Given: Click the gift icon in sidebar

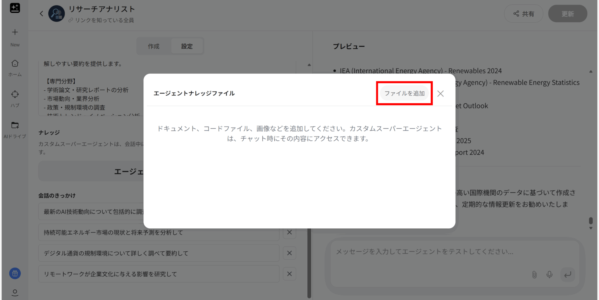Looking at the screenshot, I should pyautogui.click(x=15, y=273).
